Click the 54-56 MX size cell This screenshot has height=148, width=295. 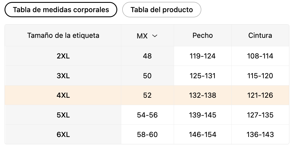[x=147, y=115]
